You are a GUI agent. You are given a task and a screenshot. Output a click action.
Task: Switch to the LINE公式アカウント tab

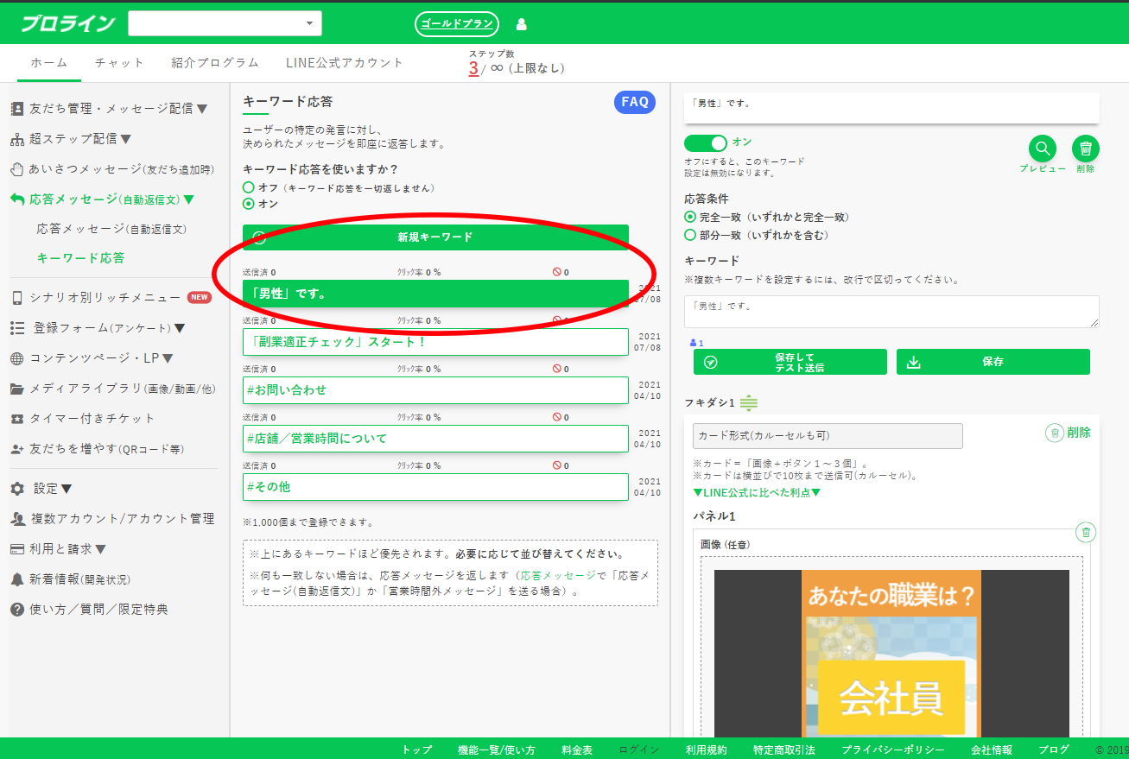[345, 63]
